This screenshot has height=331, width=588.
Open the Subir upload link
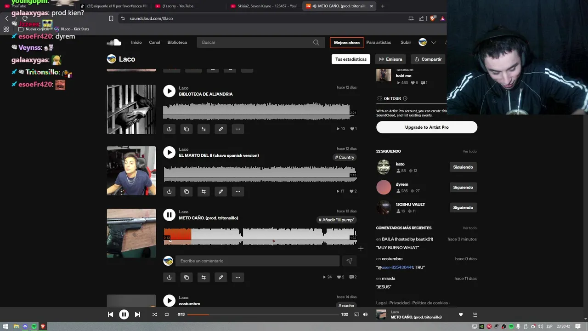(x=406, y=42)
